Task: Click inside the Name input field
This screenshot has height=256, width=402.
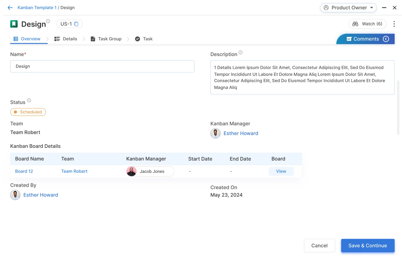Action: [x=102, y=66]
